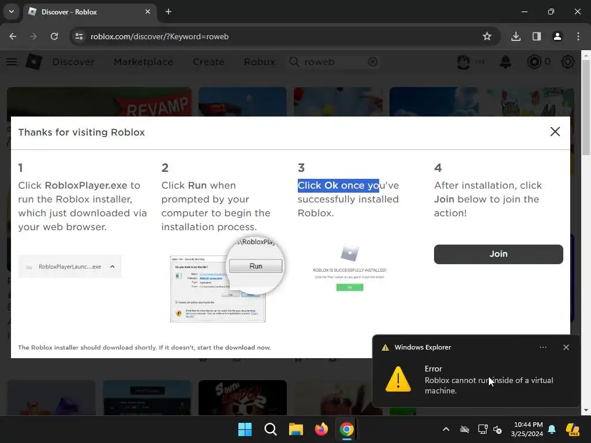Open the Create nav link
Image resolution: width=591 pixels, height=443 pixels.
pyautogui.click(x=208, y=62)
